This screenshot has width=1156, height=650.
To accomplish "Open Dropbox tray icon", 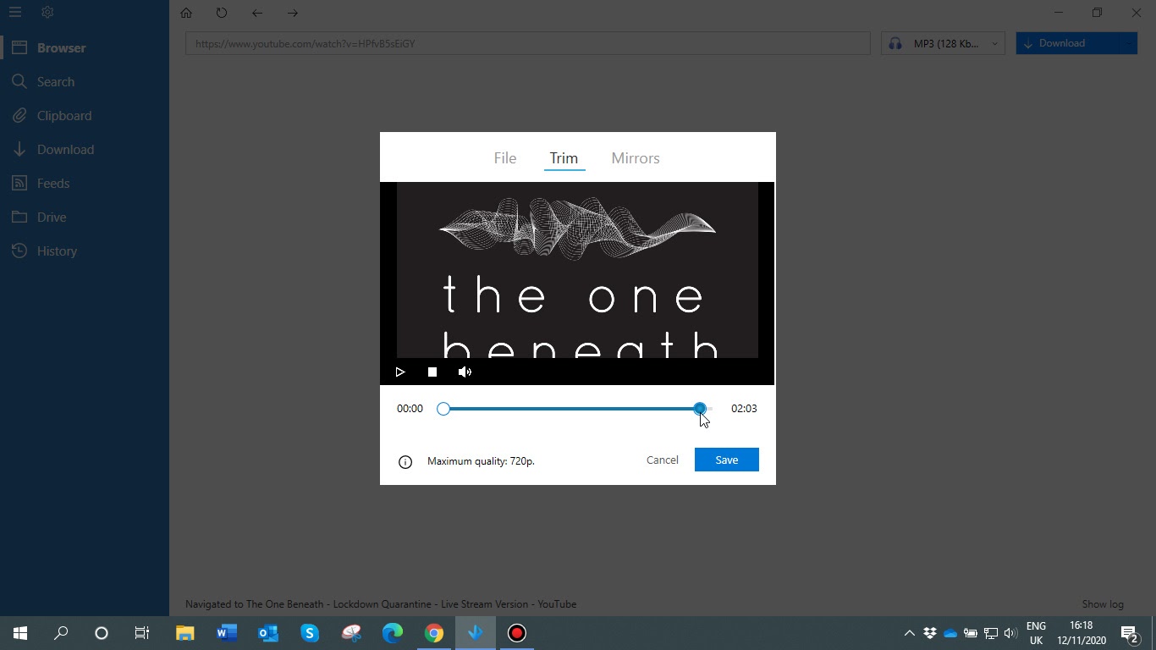I will coord(930,633).
